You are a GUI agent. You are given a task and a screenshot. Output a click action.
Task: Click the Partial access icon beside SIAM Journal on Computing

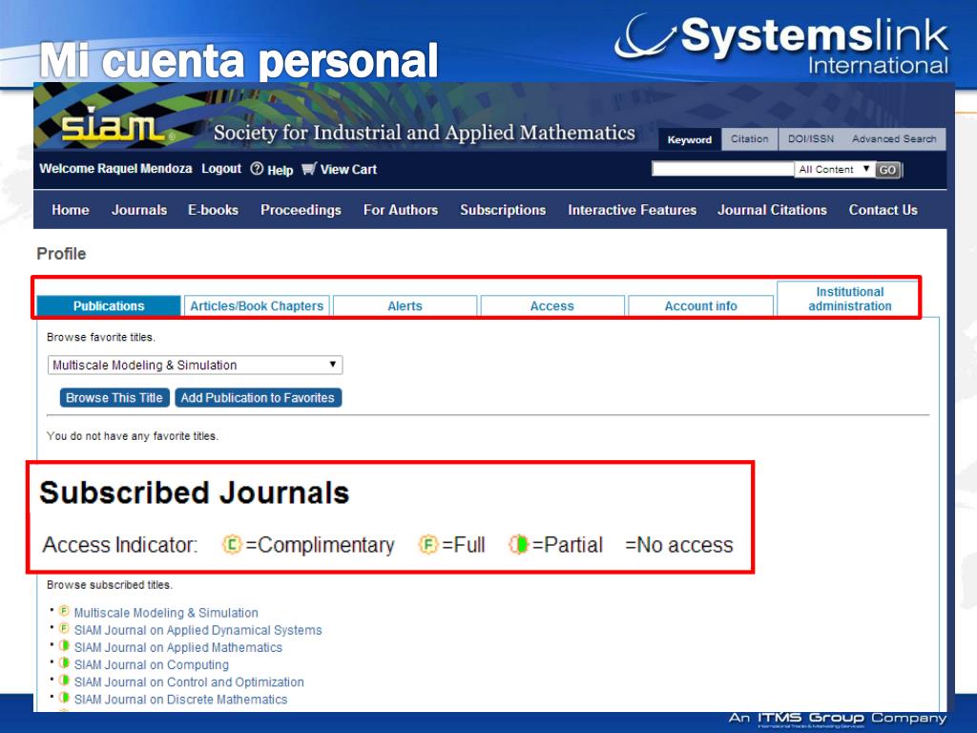tap(64, 664)
